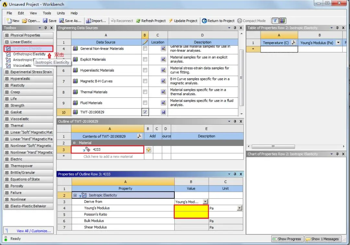
Task: Open the Young's Modulus (Pa) column dropdown
Action: click(x=338, y=43)
